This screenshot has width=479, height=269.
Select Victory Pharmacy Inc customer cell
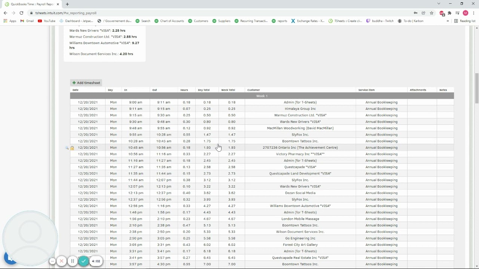pos(300,154)
